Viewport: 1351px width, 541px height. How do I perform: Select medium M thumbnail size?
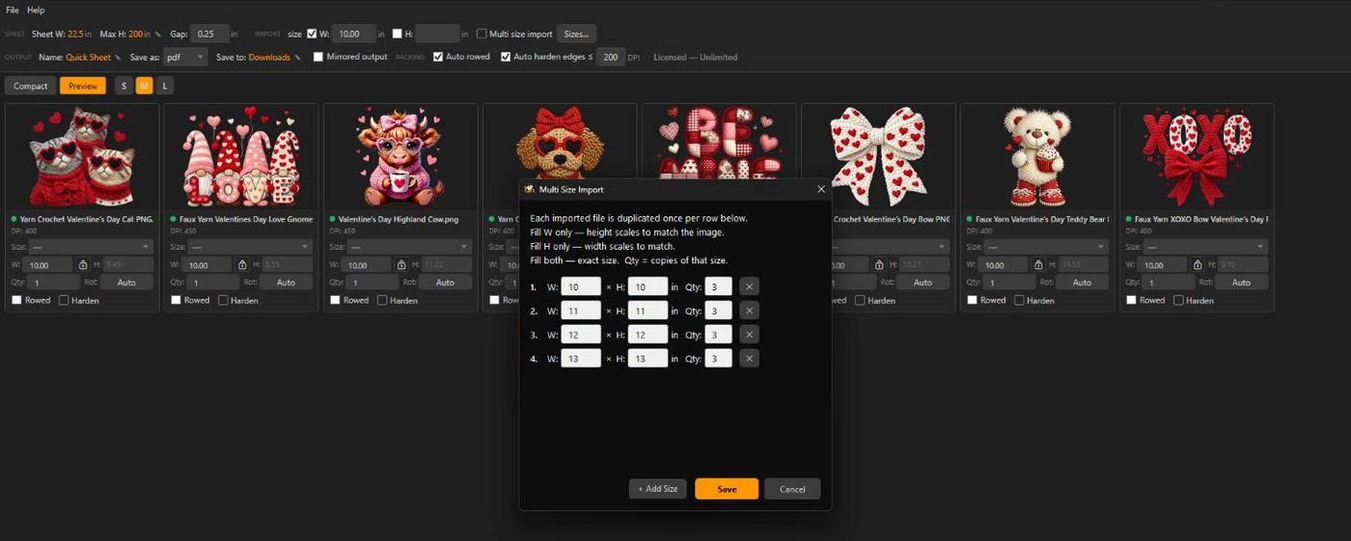click(144, 86)
